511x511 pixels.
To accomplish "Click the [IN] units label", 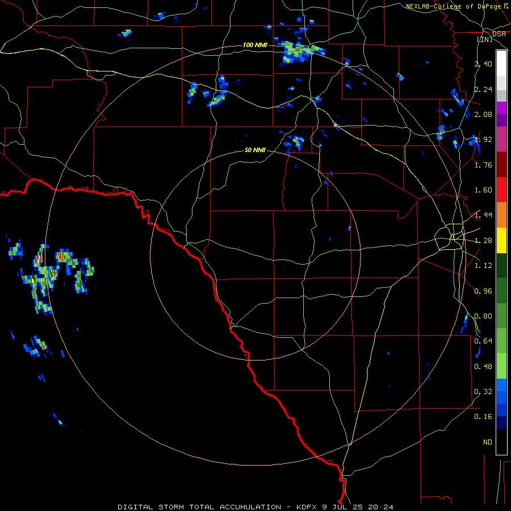I will point(485,39).
